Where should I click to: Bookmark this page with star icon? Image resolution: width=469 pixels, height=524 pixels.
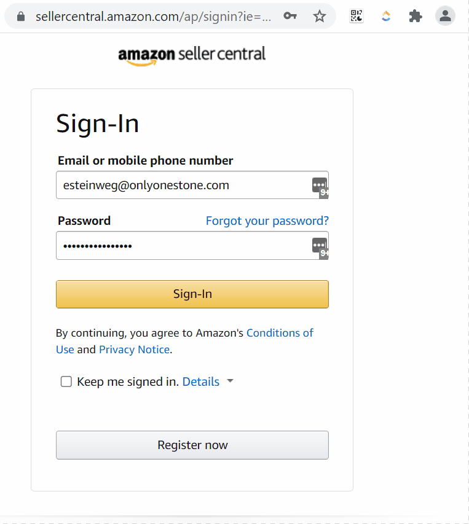click(320, 16)
